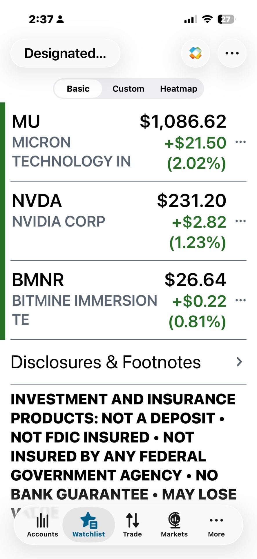This screenshot has width=257, height=559.
Task: Open the MU row ellipsis options
Action: [240, 142]
